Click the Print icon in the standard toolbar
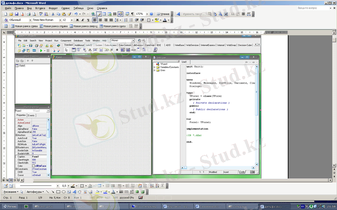 pyautogui.click(x=29, y=14)
